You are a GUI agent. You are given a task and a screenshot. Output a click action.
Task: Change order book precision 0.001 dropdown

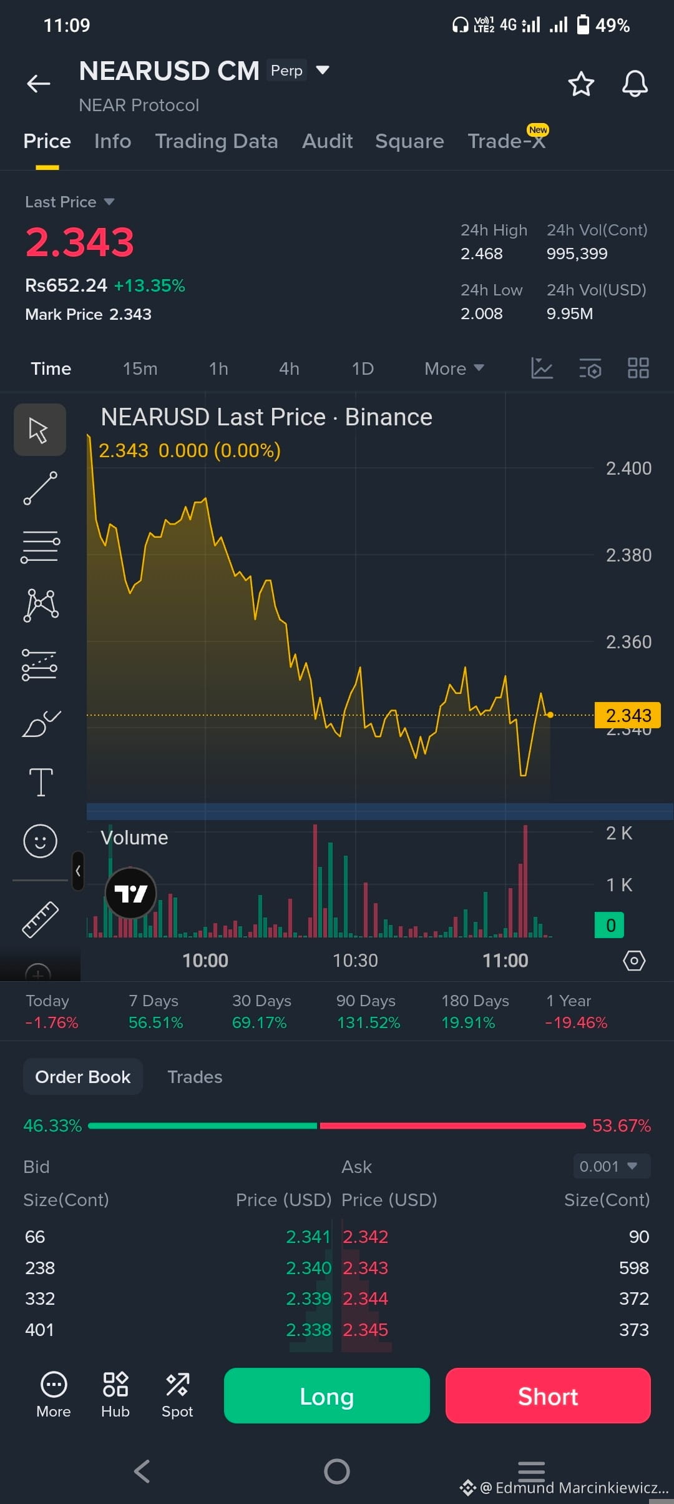612,1166
